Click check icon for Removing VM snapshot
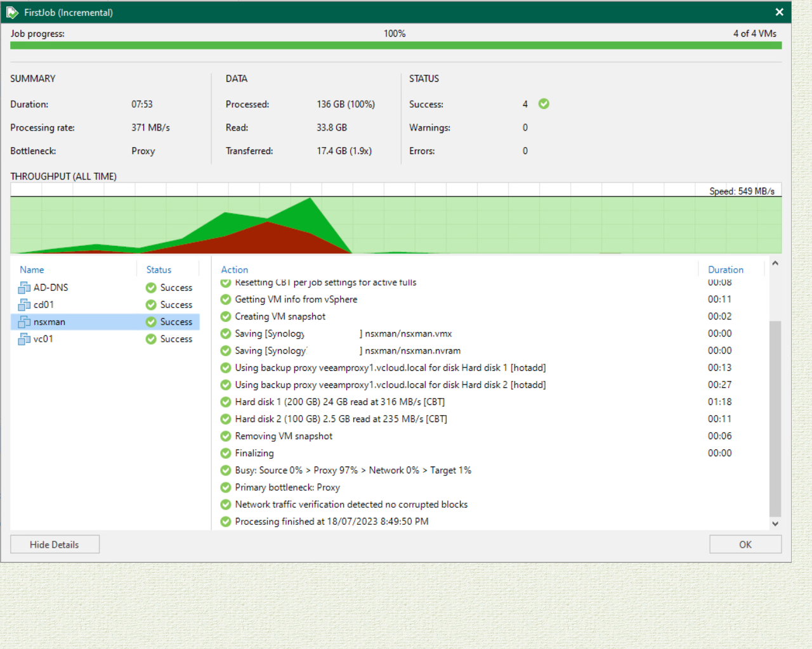812x649 pixels. coord(225,436)
